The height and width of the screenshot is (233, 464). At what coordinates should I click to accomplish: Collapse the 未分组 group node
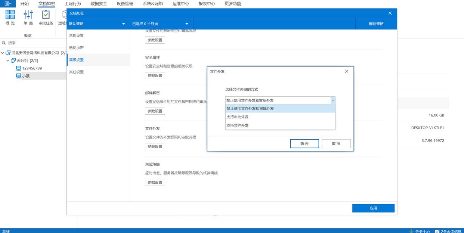pos(8,60)
